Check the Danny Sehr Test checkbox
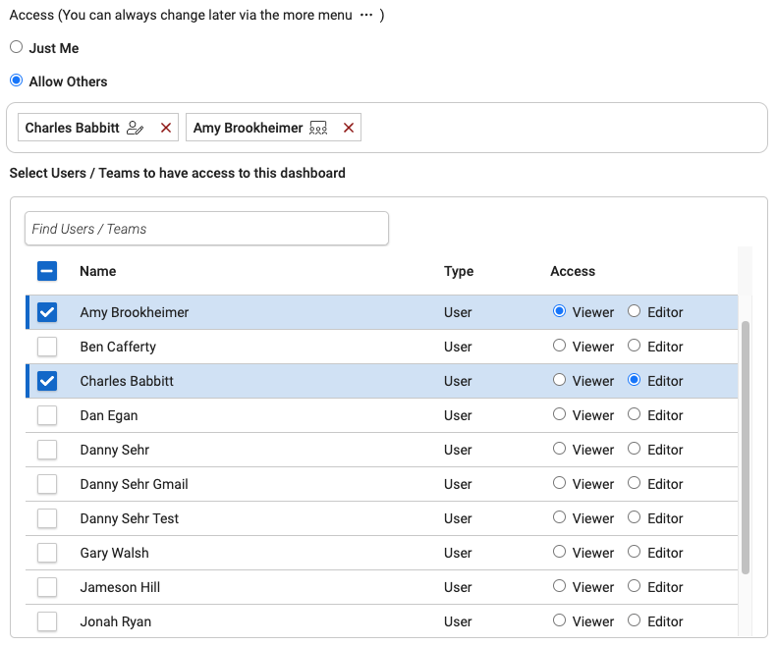The height and width of the screenshot is (646, 777). [47, 518]
